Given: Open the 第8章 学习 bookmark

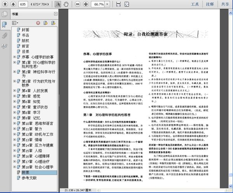Looking at the screenshot, I should [x=31, y=112].
